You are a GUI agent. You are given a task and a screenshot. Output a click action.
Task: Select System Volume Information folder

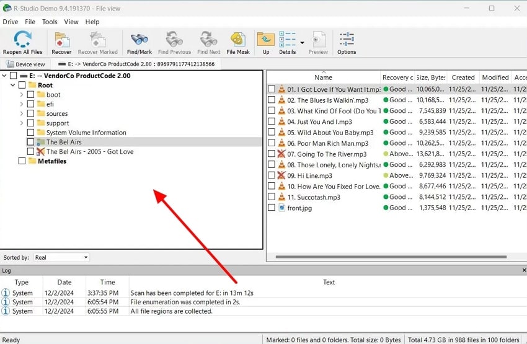point(86,133)
